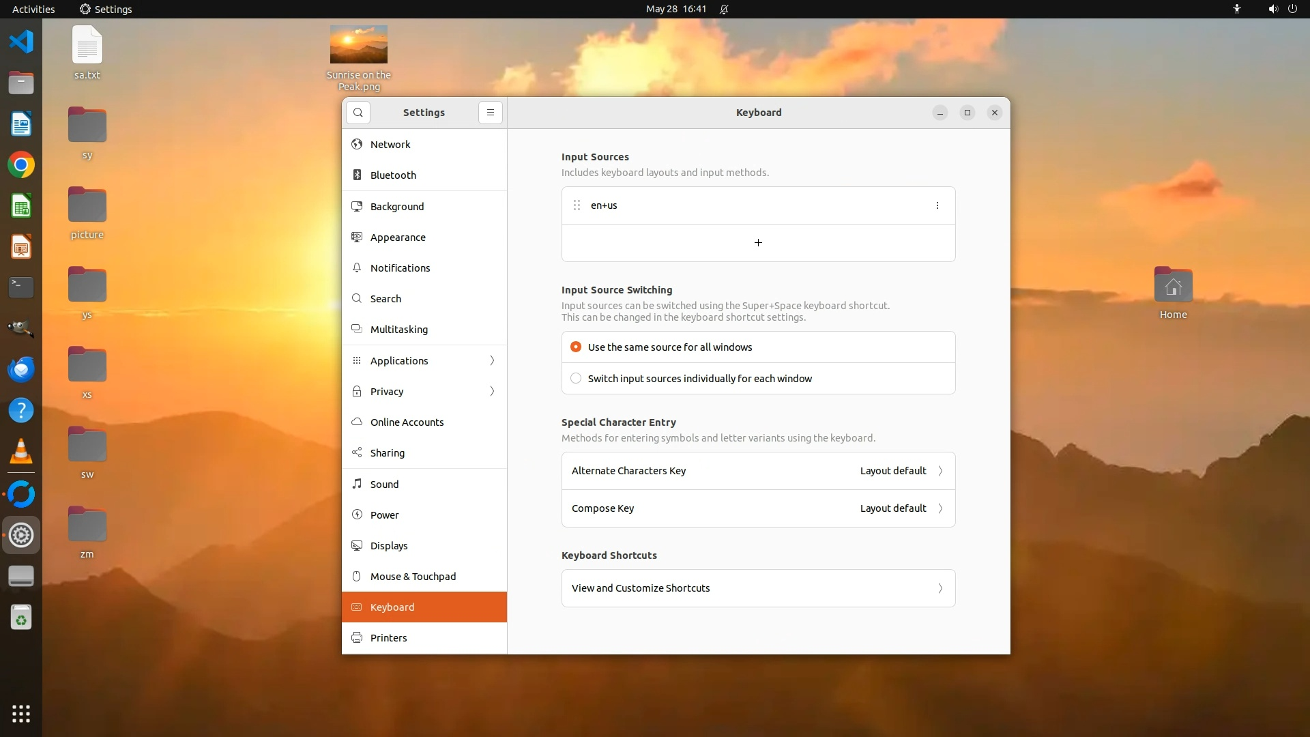Expand the Privacy settings category

coord(424,392)
